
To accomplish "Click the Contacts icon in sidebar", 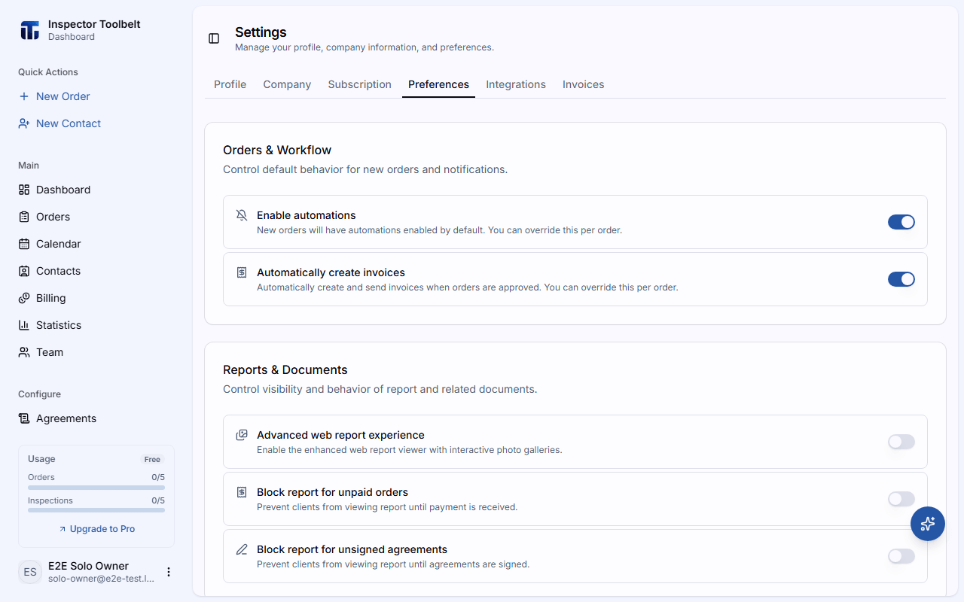I will pos(24,271).
